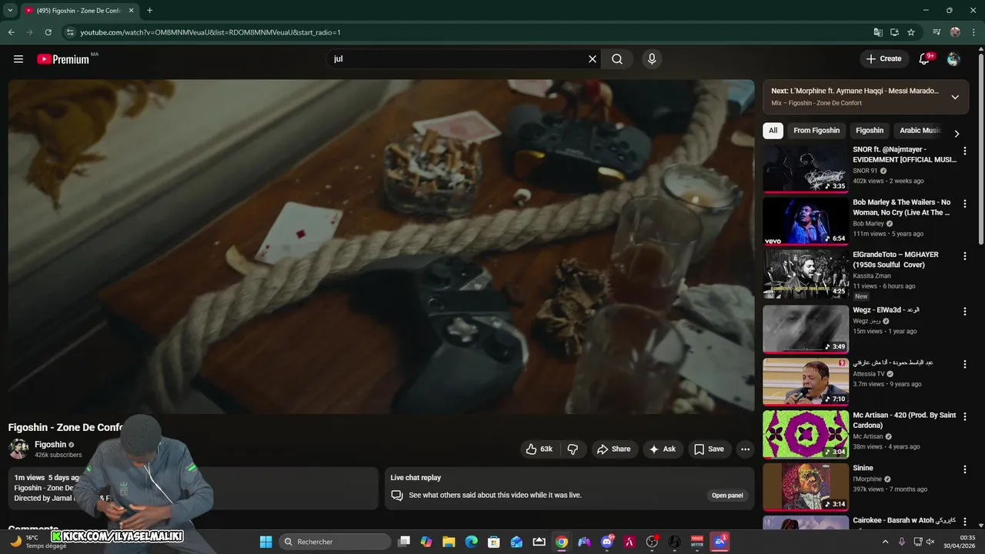Screen dimensions: 985x554
Task: Open EA app from taskbar
Action: tap(720, 542)
